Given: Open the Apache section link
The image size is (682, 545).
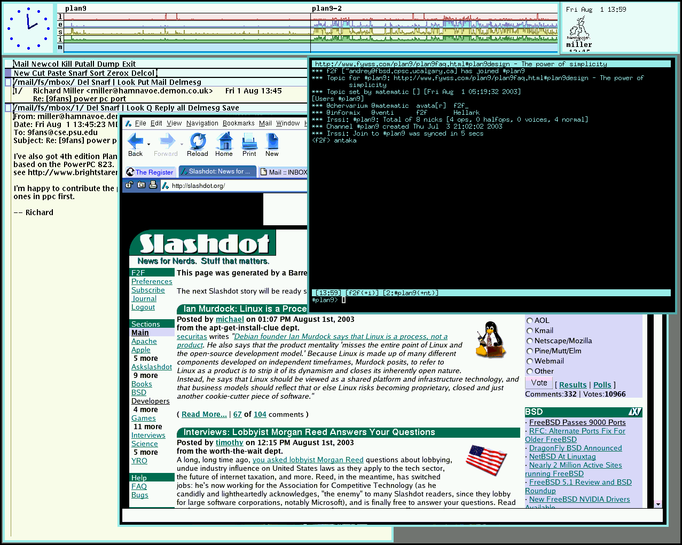Looking at the screenshot, I should [x=144, y=341].
